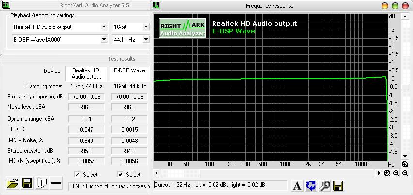Click stereo crosstalk value -95.0
This screenshot has height=195, width=413.
pyautogui.click(x=86, y=151)
